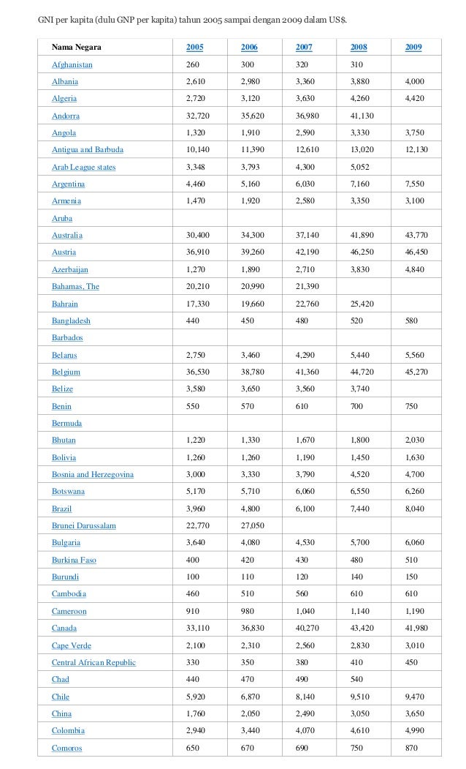Open the Bangladesh link
466x769 pixels.
(x=71, y=320)
